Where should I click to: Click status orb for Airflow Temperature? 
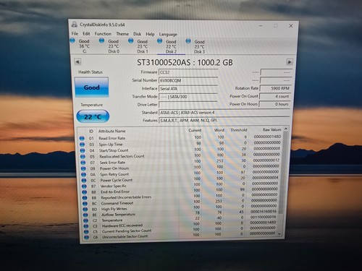[85, 215]
